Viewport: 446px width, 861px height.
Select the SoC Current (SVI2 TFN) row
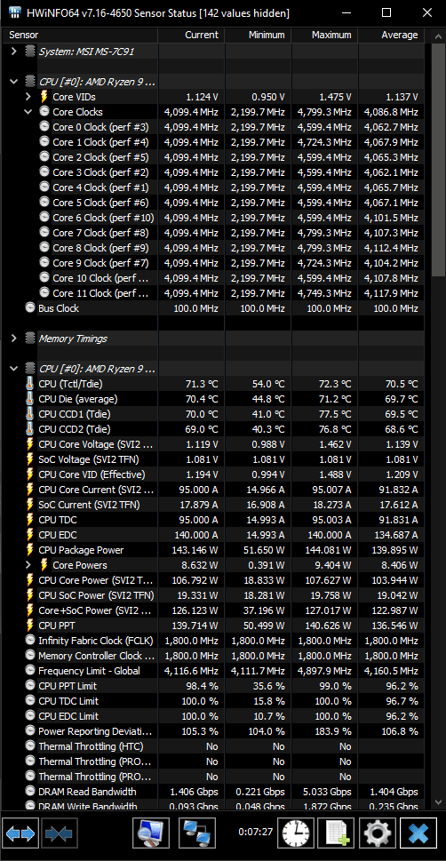(x=214, y=505)
